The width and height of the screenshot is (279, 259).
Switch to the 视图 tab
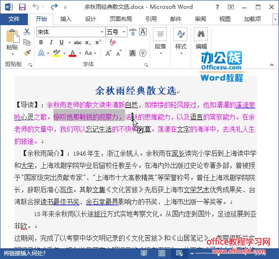pos(225,19)
